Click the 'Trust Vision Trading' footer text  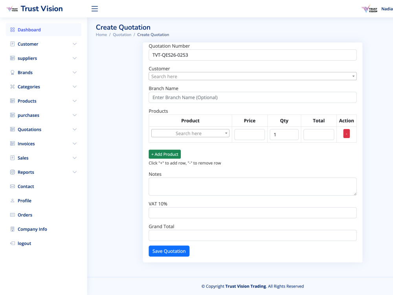click(x=246, y=286)
